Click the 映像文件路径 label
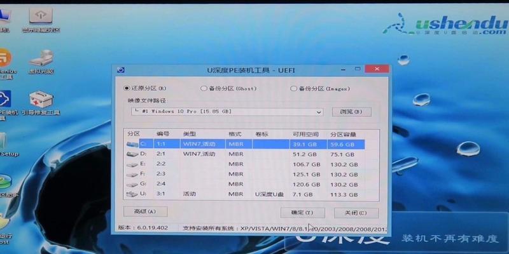The width and height of the screenshot is (509, 254). [148, 101]
